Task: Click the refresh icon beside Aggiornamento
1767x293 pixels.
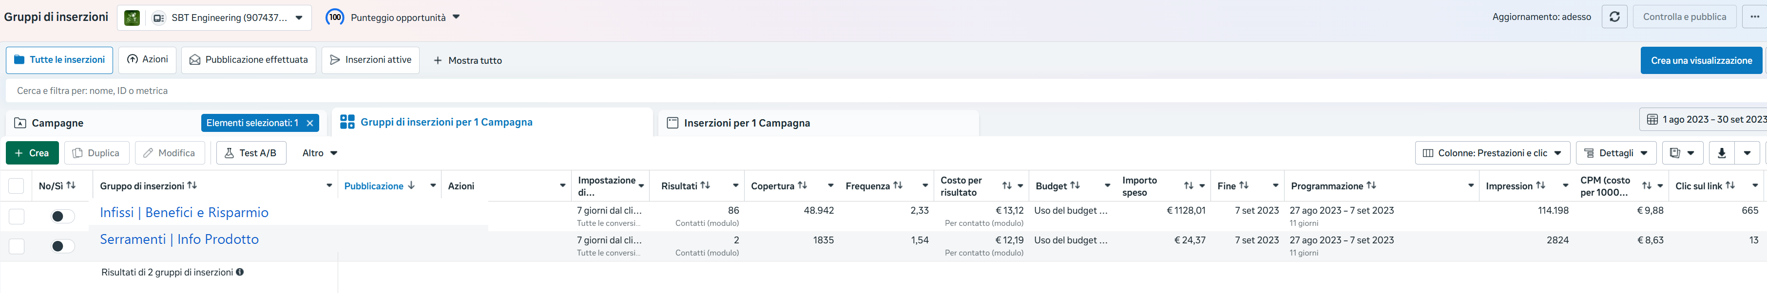Action: 1614,17
